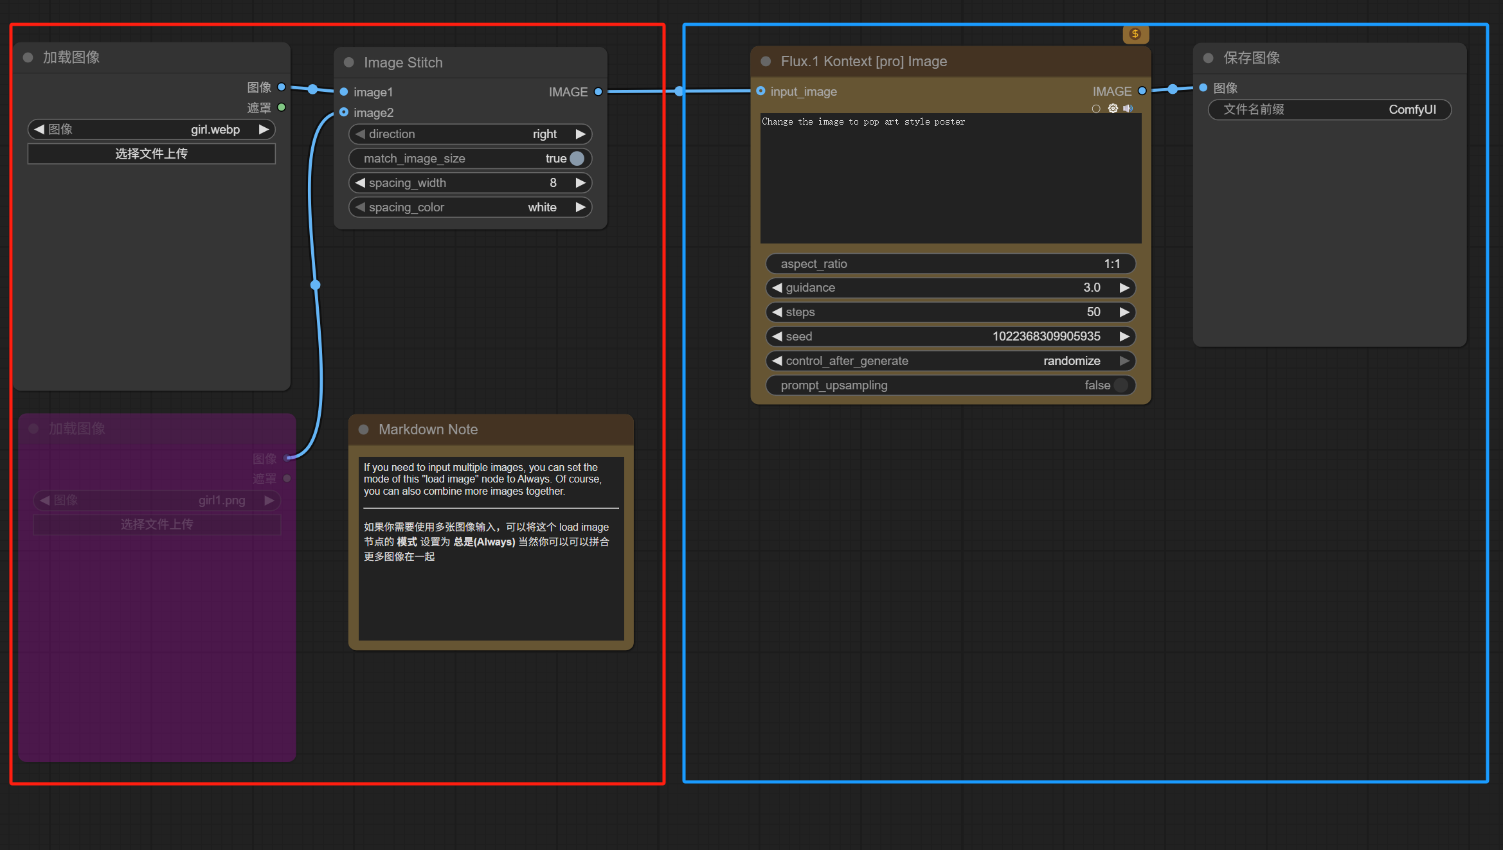The image size is (1503, 850).
Task: Click the Image Stitch node title
Action: 403,62
